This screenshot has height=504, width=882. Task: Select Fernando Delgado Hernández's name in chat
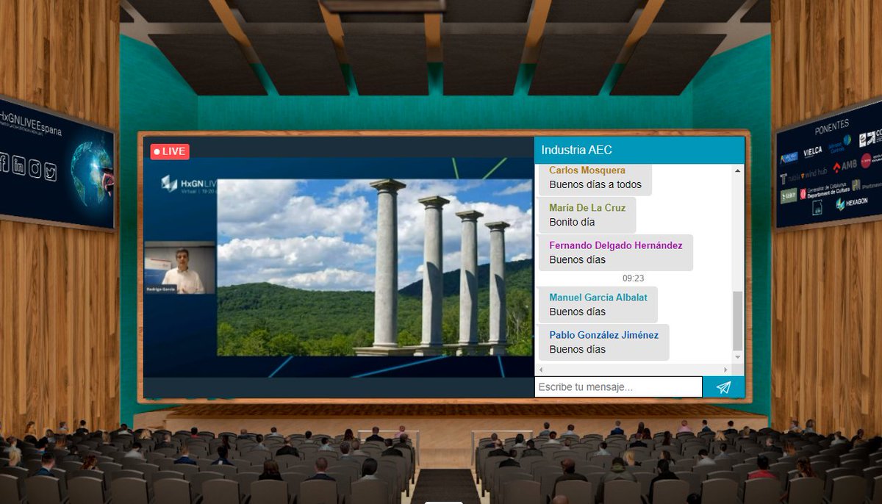[x=616, y=245]
